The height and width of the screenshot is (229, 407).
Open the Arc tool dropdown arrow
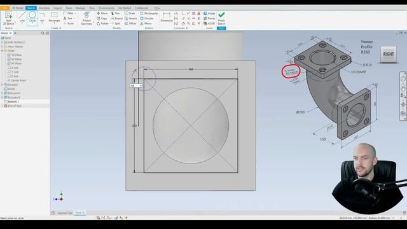pos(42,24)
